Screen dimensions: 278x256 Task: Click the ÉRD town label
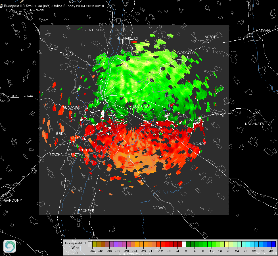click(60, 134)
